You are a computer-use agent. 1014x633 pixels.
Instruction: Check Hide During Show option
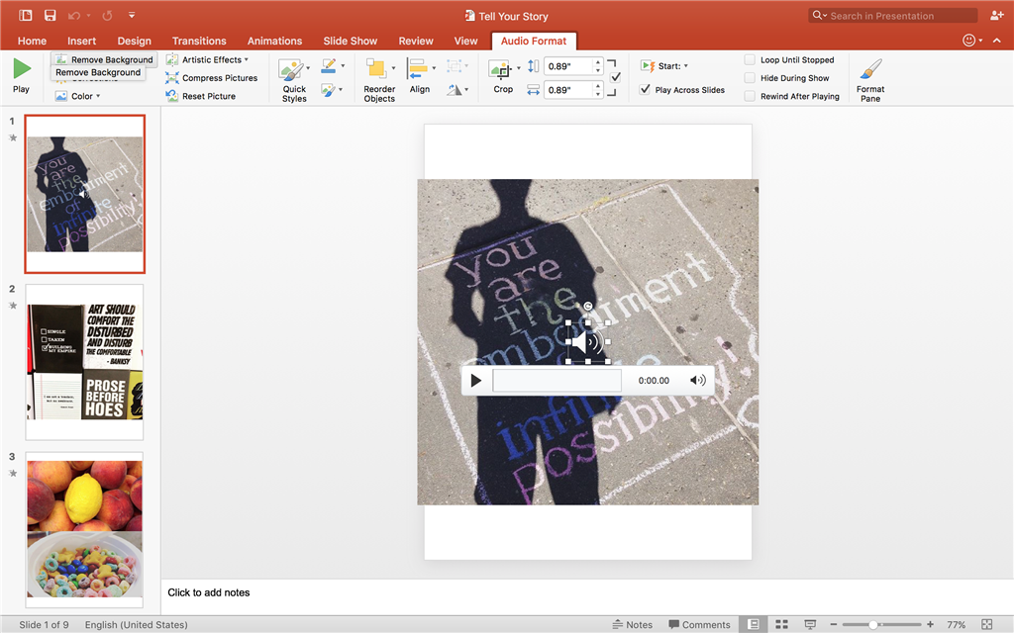pyautogui.click(x=750, y=78)
